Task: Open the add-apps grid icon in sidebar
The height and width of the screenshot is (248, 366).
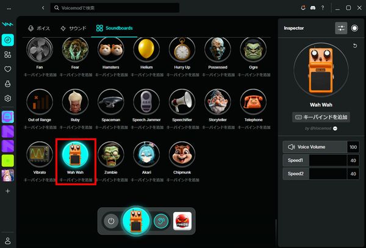Action: coord(8,55)
